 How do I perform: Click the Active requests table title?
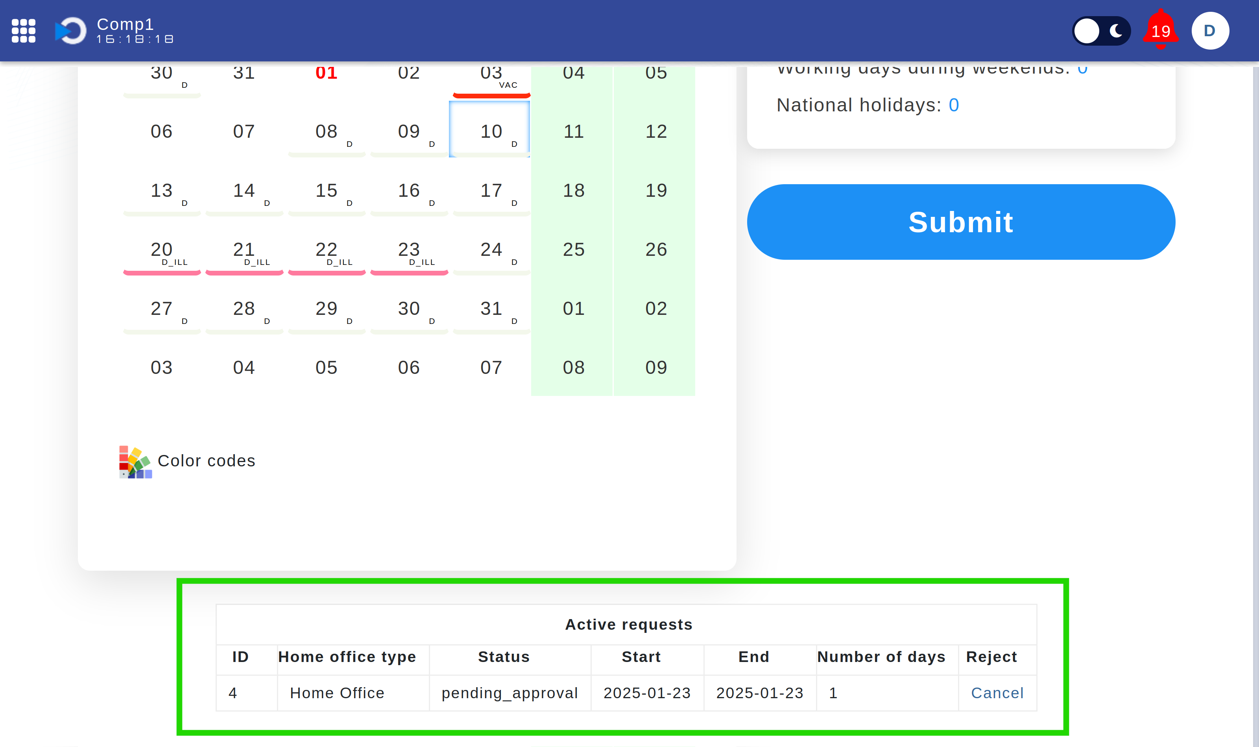pyautogui.click(x=628, y=624)
